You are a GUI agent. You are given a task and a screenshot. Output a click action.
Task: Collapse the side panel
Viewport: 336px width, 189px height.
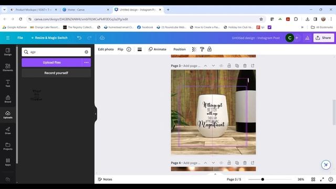[x=96, y=114]
